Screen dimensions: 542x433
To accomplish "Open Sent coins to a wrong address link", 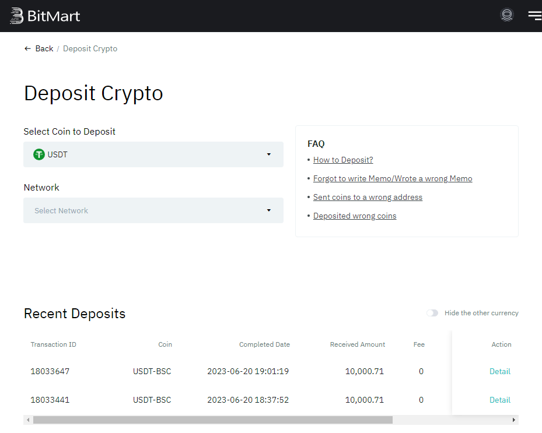I will 368,197.
